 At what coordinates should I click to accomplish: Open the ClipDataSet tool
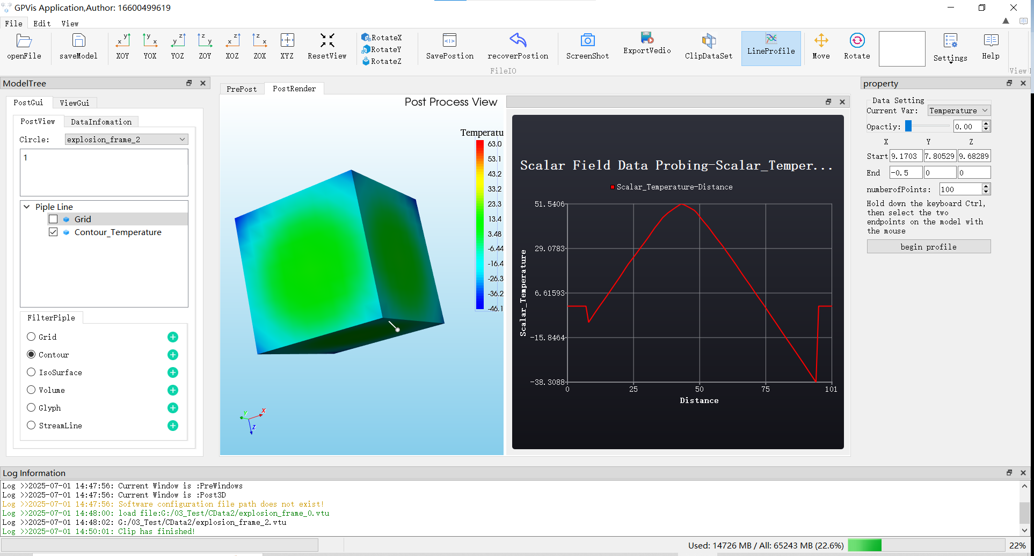click(x=709, y=47)
